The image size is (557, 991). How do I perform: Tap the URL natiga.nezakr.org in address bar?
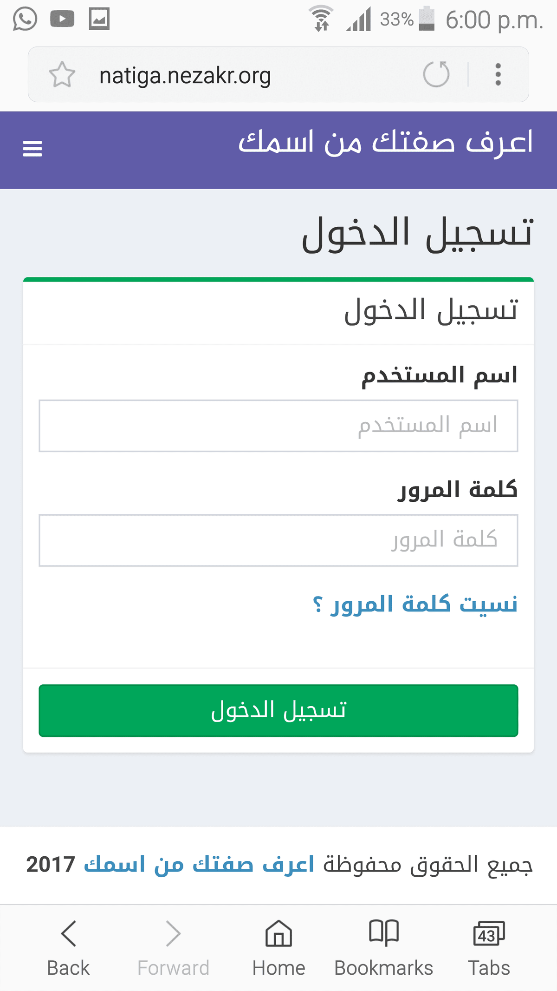coord(185,76)
